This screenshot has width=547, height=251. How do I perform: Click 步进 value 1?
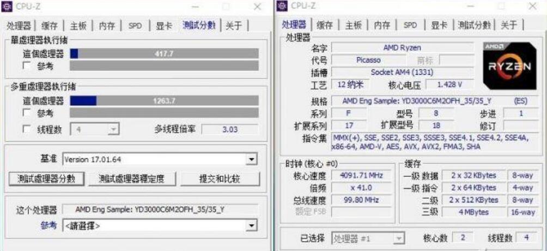click(521, 113)
